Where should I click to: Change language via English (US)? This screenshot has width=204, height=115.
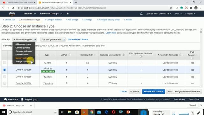point(29,99)
